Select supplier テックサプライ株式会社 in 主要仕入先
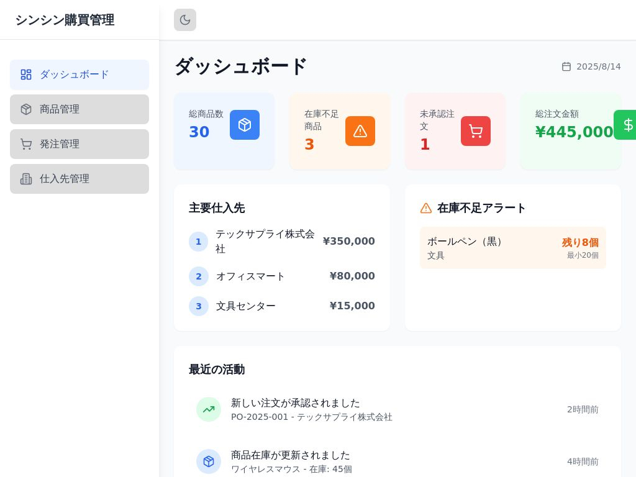The image size is (636, 477). coord(265,241)
